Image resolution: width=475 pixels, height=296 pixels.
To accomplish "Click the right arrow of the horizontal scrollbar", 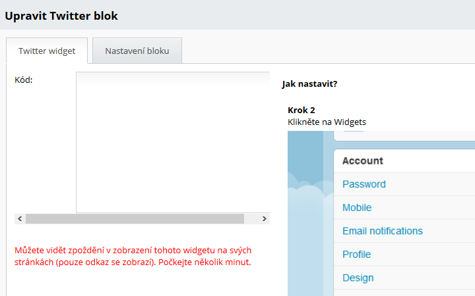I will [x=264, y=218].
